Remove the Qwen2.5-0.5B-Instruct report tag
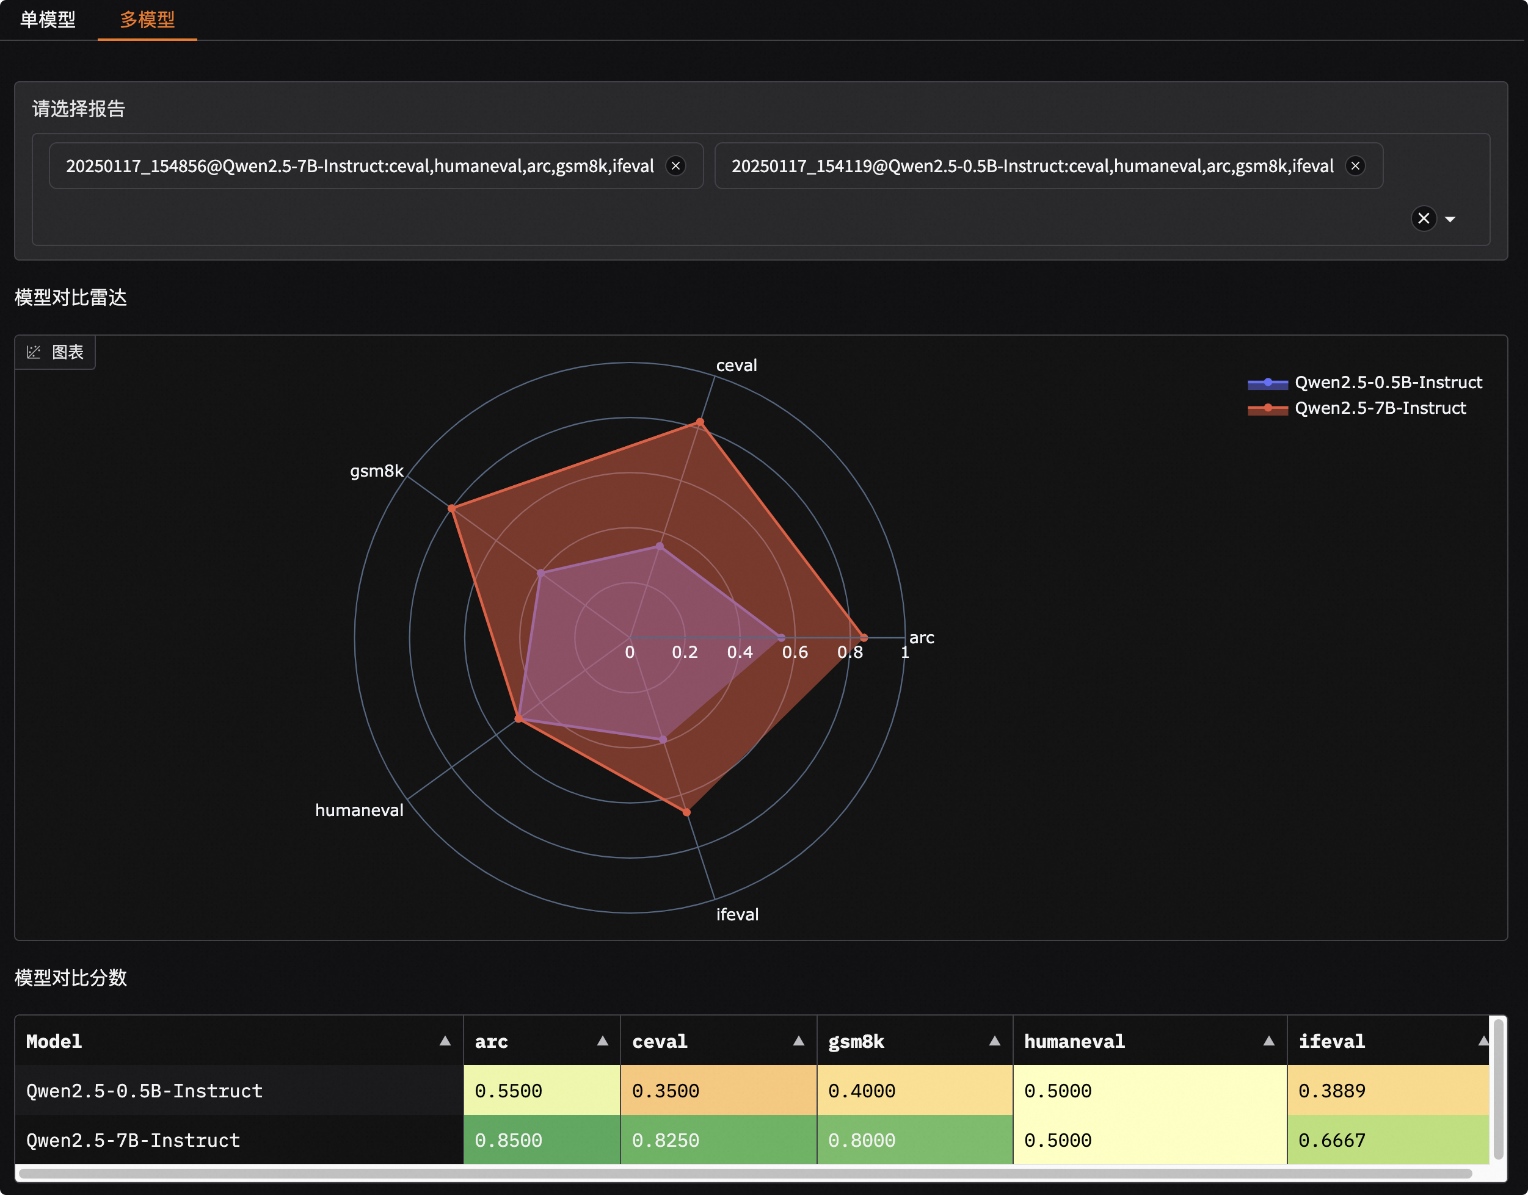The height and width of the screenshot is (1195, 1528). click(x=1355, y=166)
